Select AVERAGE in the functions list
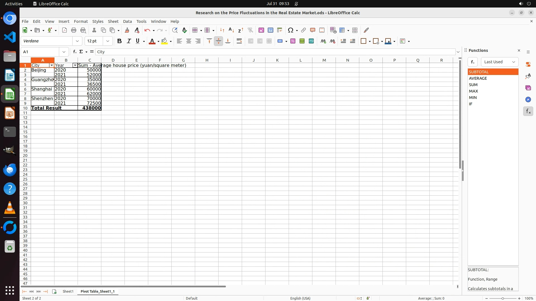 [478, 78]
